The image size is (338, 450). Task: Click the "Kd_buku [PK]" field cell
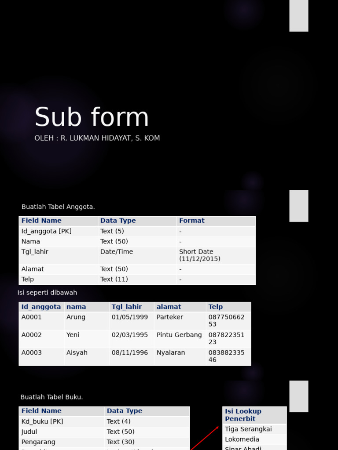42,421
